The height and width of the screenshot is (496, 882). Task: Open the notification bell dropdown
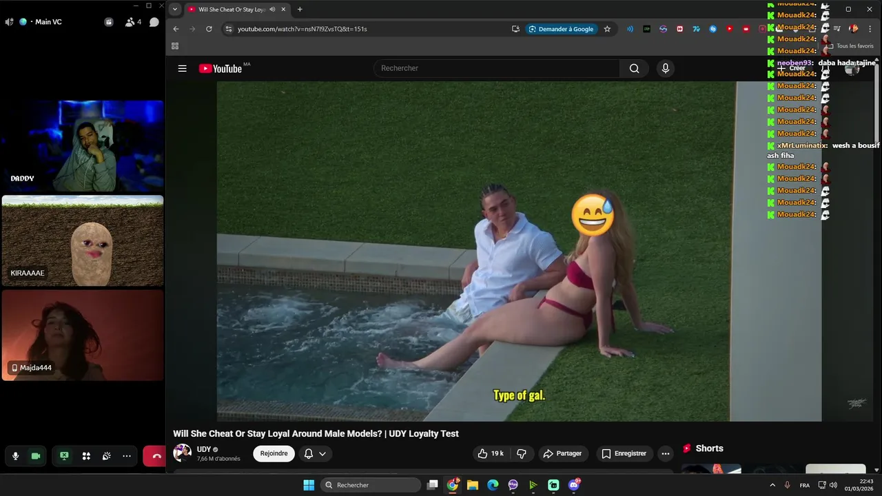pos(315,453)
